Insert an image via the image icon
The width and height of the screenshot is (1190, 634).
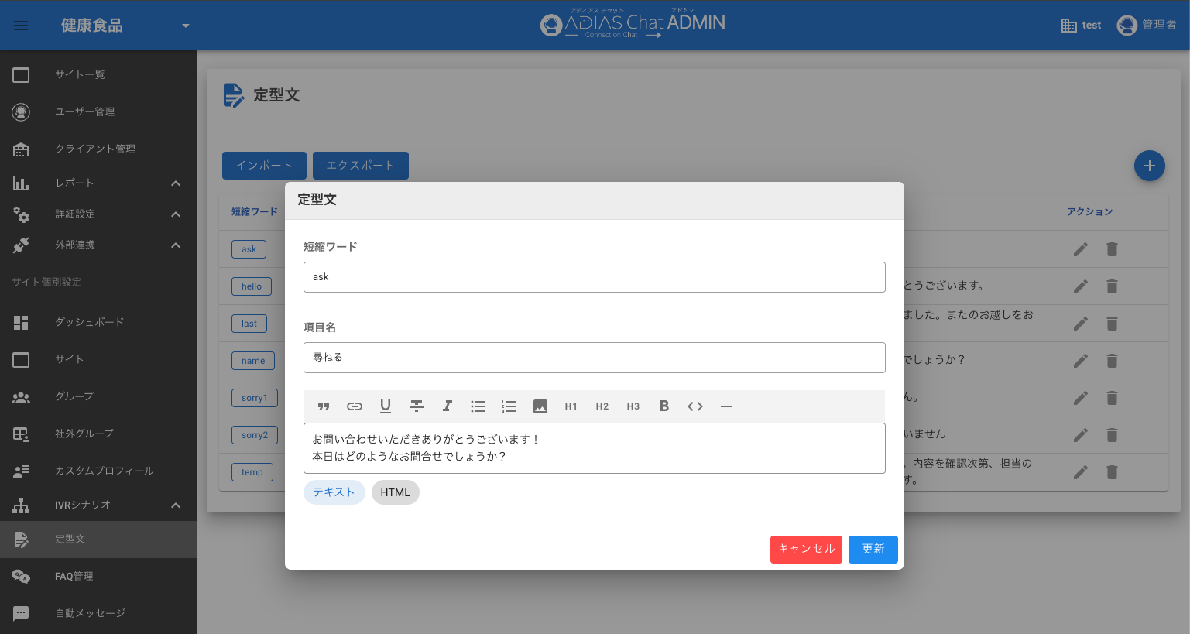[x=540, y=406]
